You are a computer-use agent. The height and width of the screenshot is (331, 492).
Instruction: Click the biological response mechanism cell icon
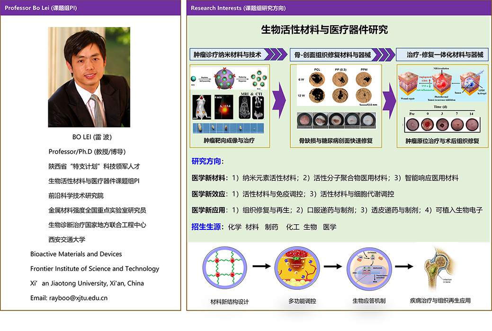tap(367, 267)
